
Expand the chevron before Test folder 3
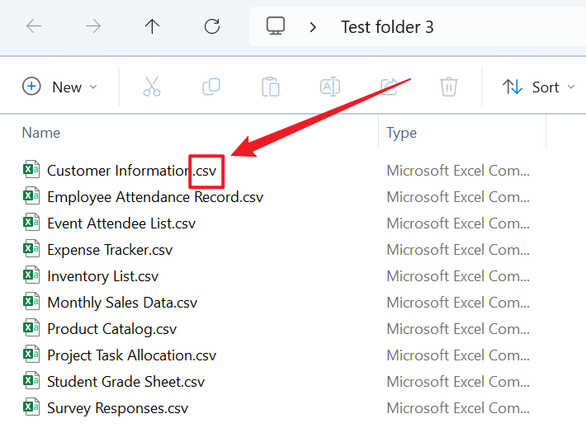coord(313,27)
